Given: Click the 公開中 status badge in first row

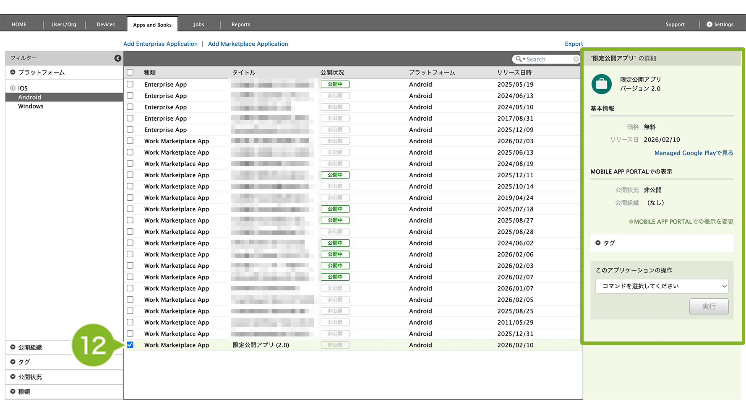Looking at the screenshot, I should click(x=335, y=84).
